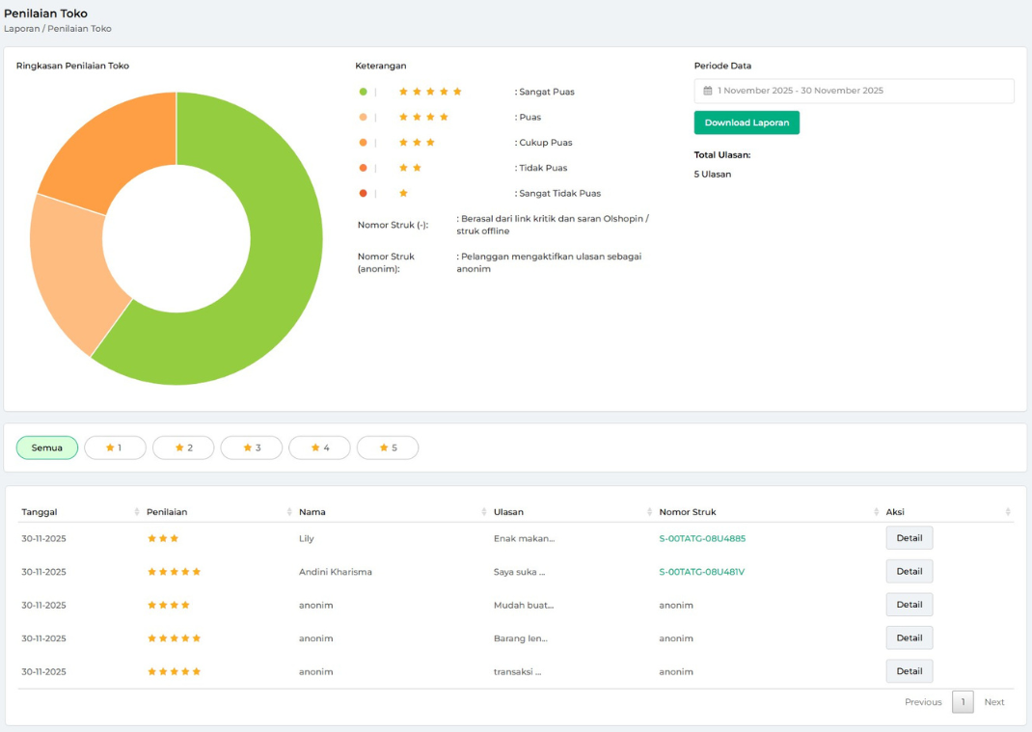
Task: Open receipt link S-00TATG-08U4885
Action: click(702, 538)
